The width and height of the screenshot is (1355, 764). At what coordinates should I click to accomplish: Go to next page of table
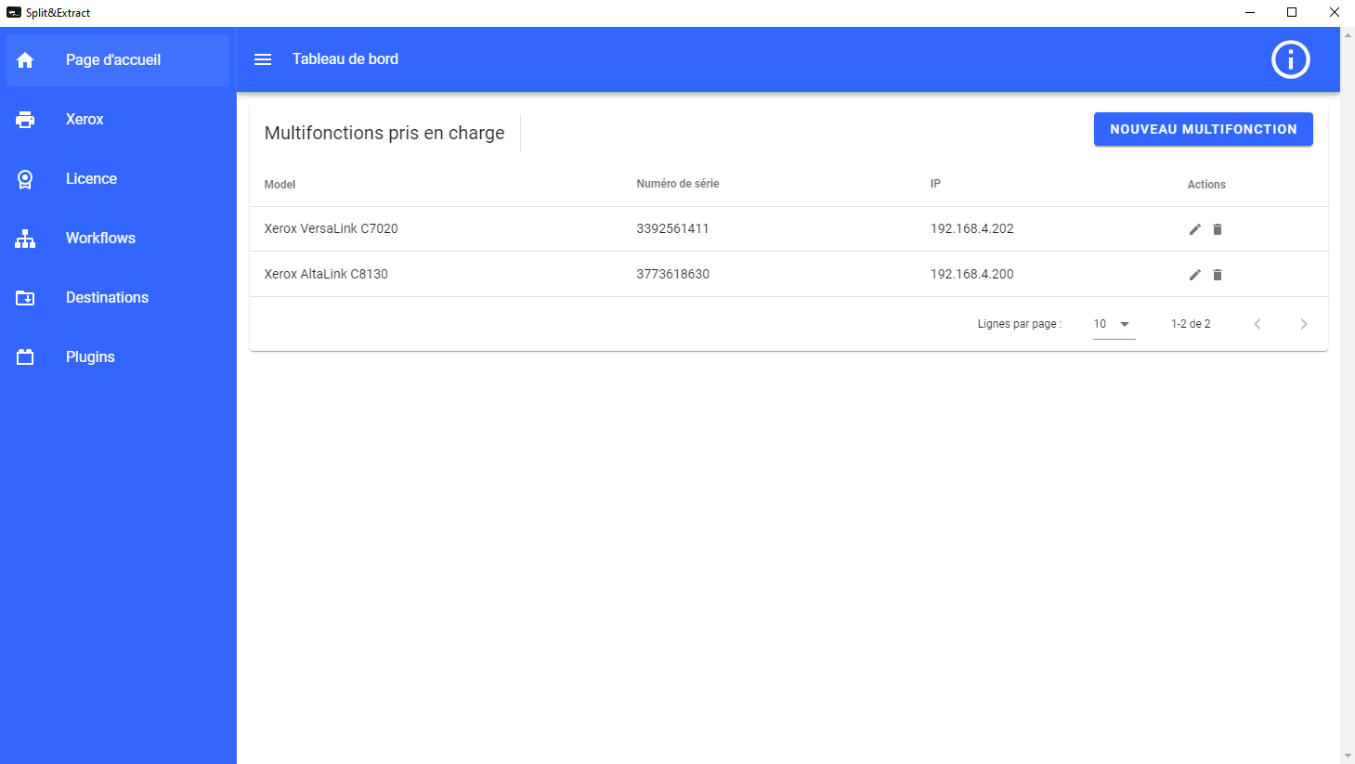1304,324
